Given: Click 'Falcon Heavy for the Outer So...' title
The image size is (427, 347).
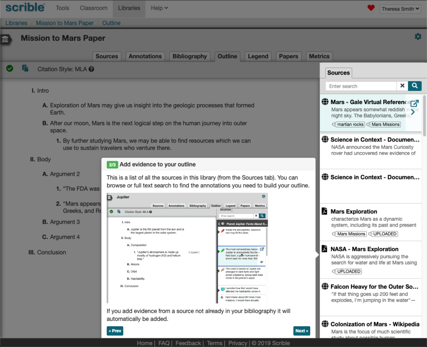Looking at the screenshot, I should (374, 287).
